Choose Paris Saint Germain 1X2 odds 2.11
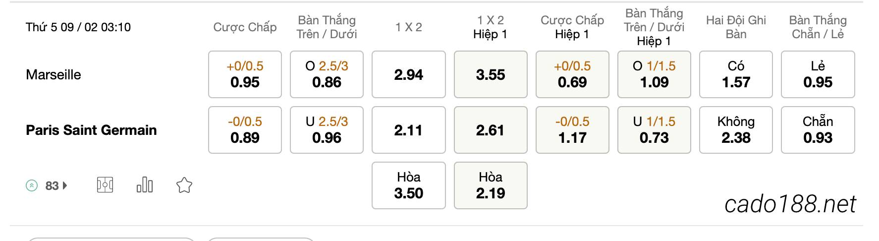The height and width of the screenshot is (241, 879). 409,130
